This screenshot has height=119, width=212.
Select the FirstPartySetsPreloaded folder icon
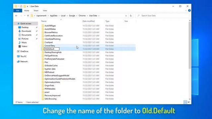click(43, 59)
